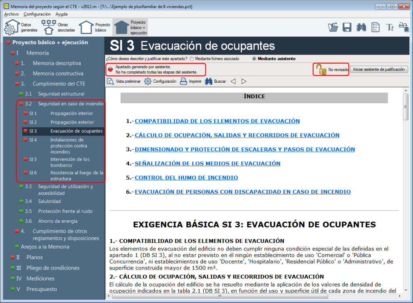Open the Archivo menu
Viewport: 413px width, 303px height.
click(11, 14)
